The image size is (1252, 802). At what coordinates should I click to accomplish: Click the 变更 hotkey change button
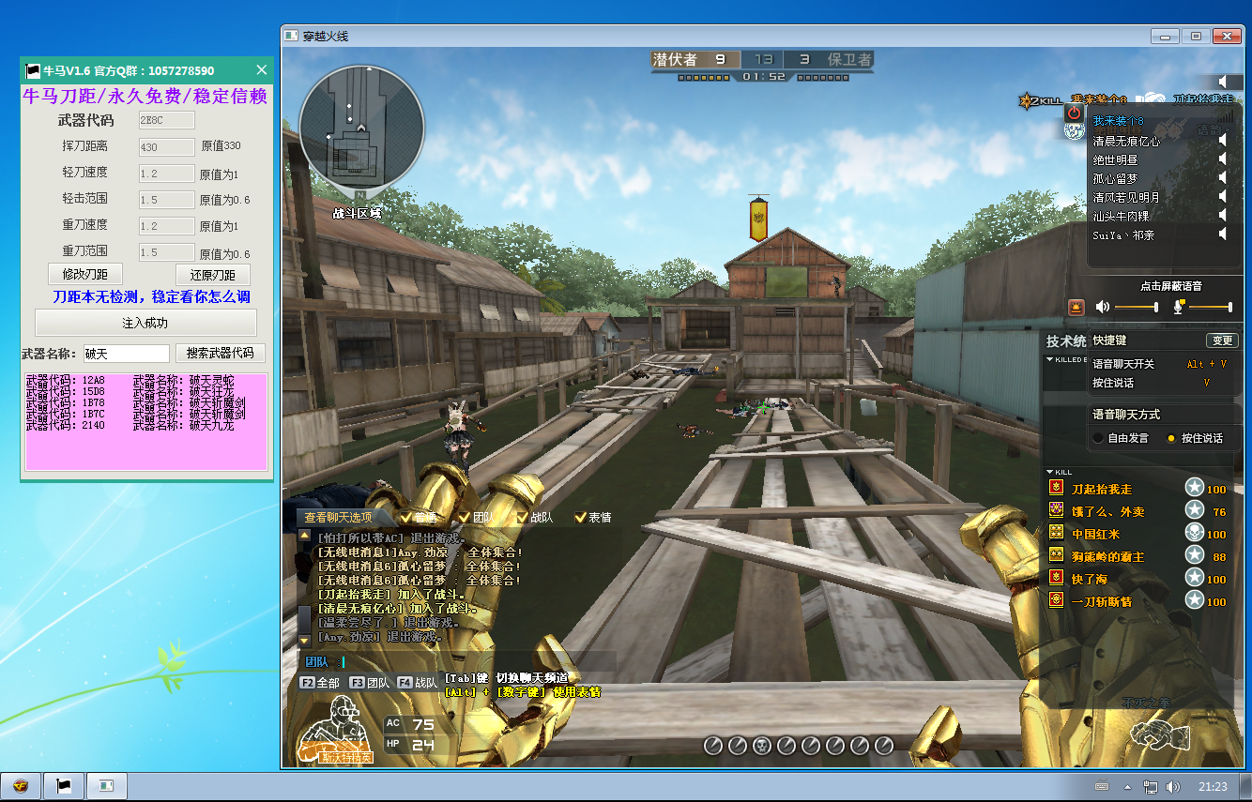coord(1221,340)
